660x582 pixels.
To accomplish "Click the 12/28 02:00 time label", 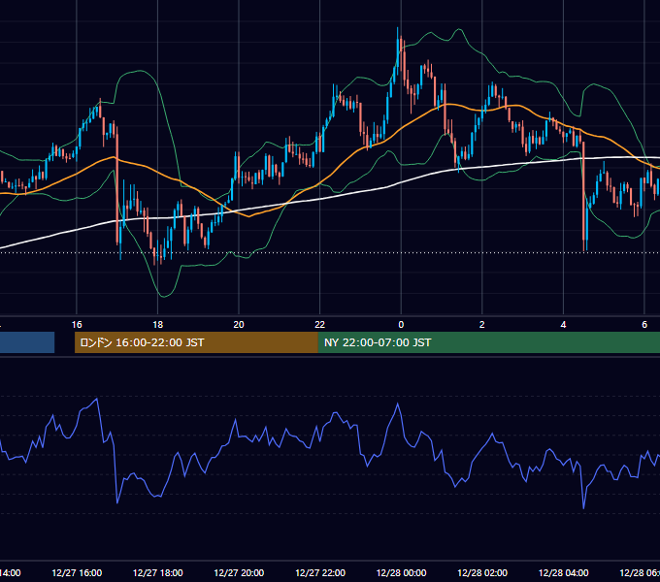I will pyautogui.click(x=482, y=572).
